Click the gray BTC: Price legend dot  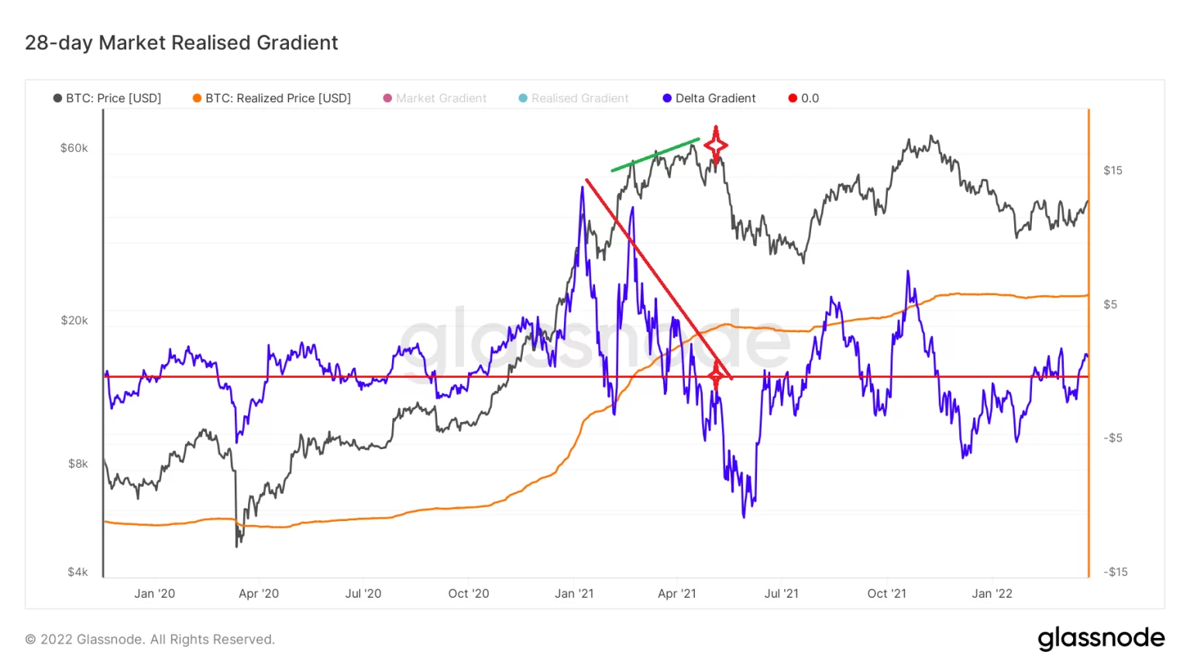click(x=57, y=98)
